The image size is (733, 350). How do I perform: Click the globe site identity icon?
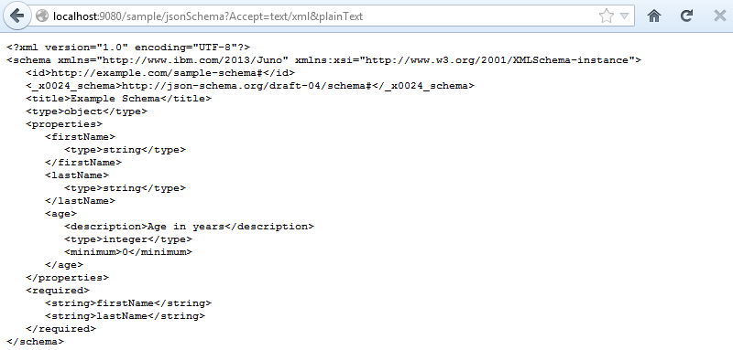[x=42, y=16]
